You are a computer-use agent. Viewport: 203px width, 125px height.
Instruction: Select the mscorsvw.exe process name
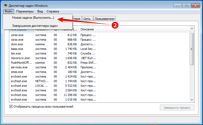20,58
